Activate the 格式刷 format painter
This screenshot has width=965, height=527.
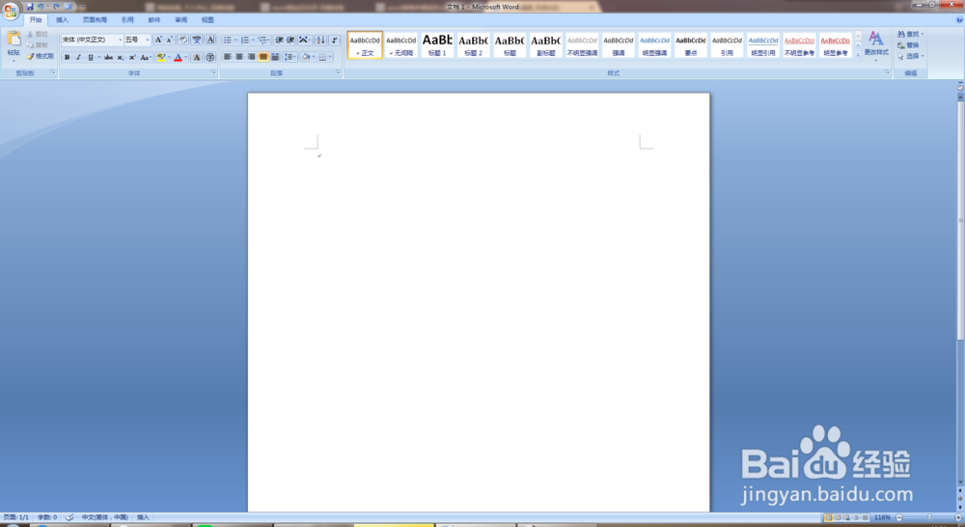(x=40, y=56)
